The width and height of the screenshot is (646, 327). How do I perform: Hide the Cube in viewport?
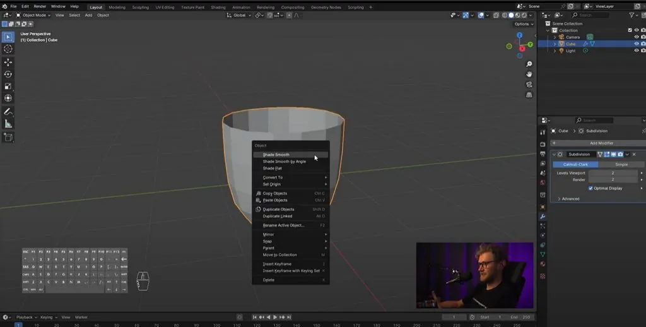click(x=637, y=44)
